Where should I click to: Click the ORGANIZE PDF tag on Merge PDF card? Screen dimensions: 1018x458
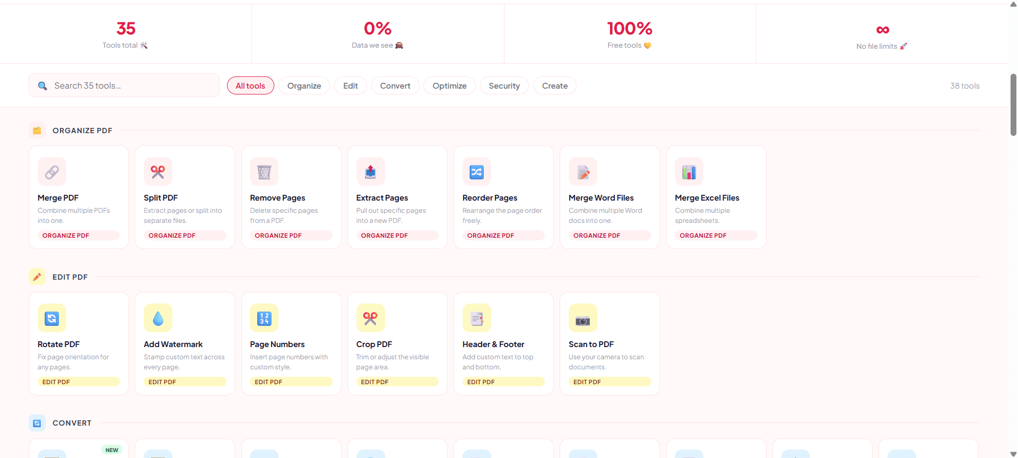point(79,235)
